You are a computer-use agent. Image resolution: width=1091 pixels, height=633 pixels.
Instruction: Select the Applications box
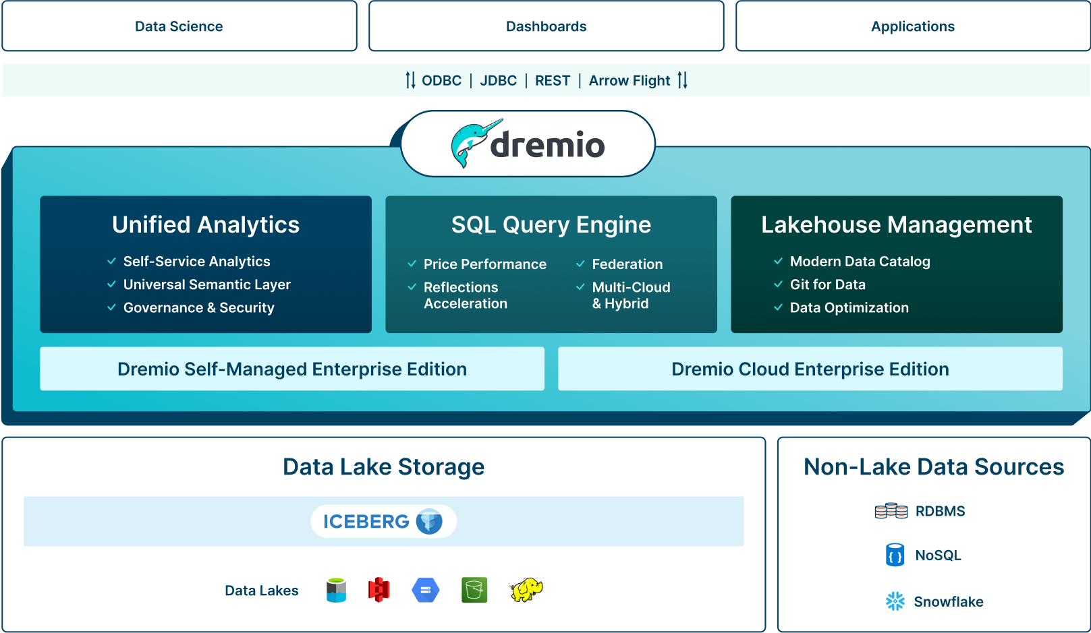913,26
